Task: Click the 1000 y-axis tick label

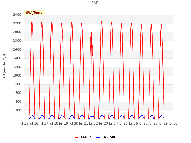Action: pos(17,75)
